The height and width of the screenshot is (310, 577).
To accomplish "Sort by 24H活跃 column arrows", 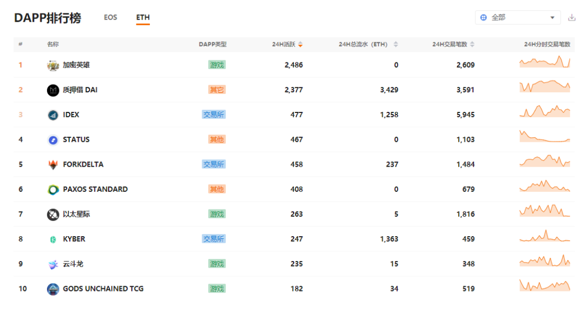I will (x=300, y=44).
